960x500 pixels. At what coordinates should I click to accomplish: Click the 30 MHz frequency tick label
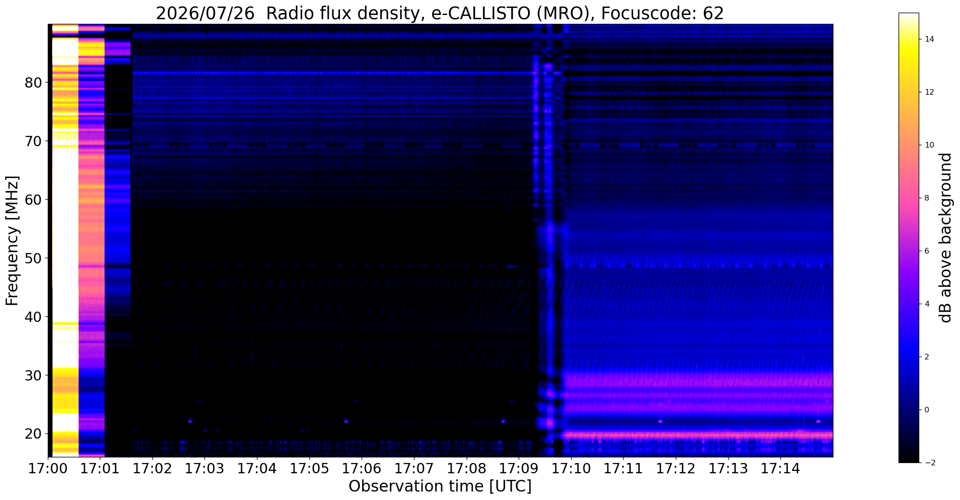point(33,376)
